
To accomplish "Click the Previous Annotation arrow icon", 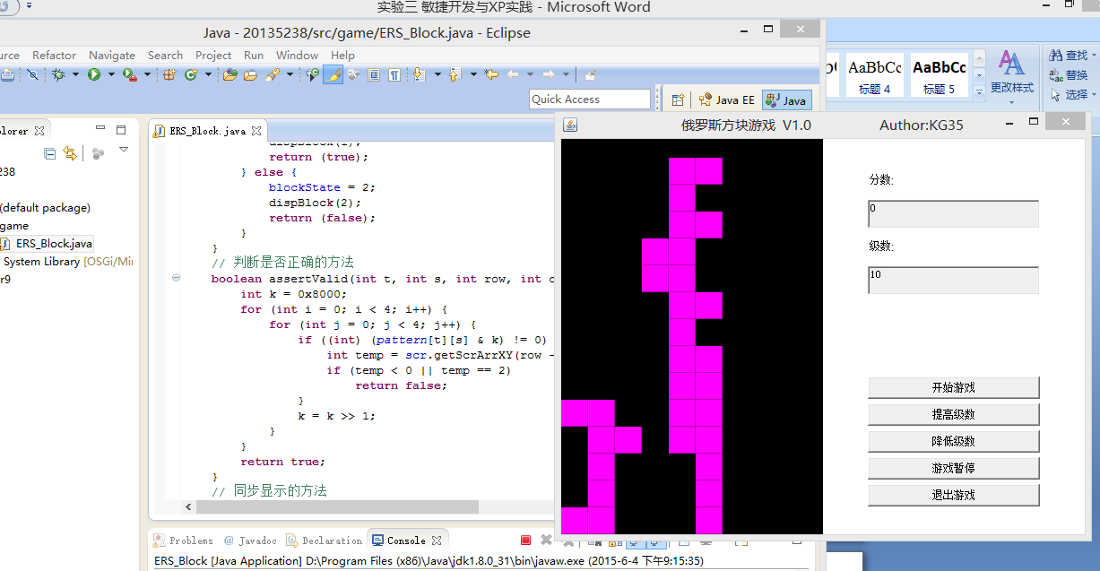I will (x=455, y=74).
